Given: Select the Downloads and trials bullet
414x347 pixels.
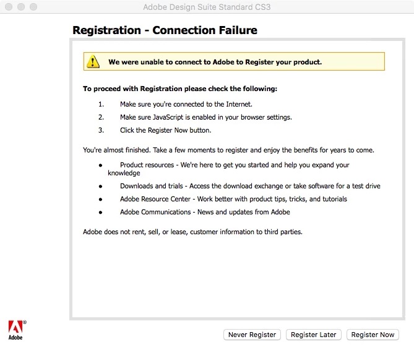Looking at the screenshot, I should (250, 186).
